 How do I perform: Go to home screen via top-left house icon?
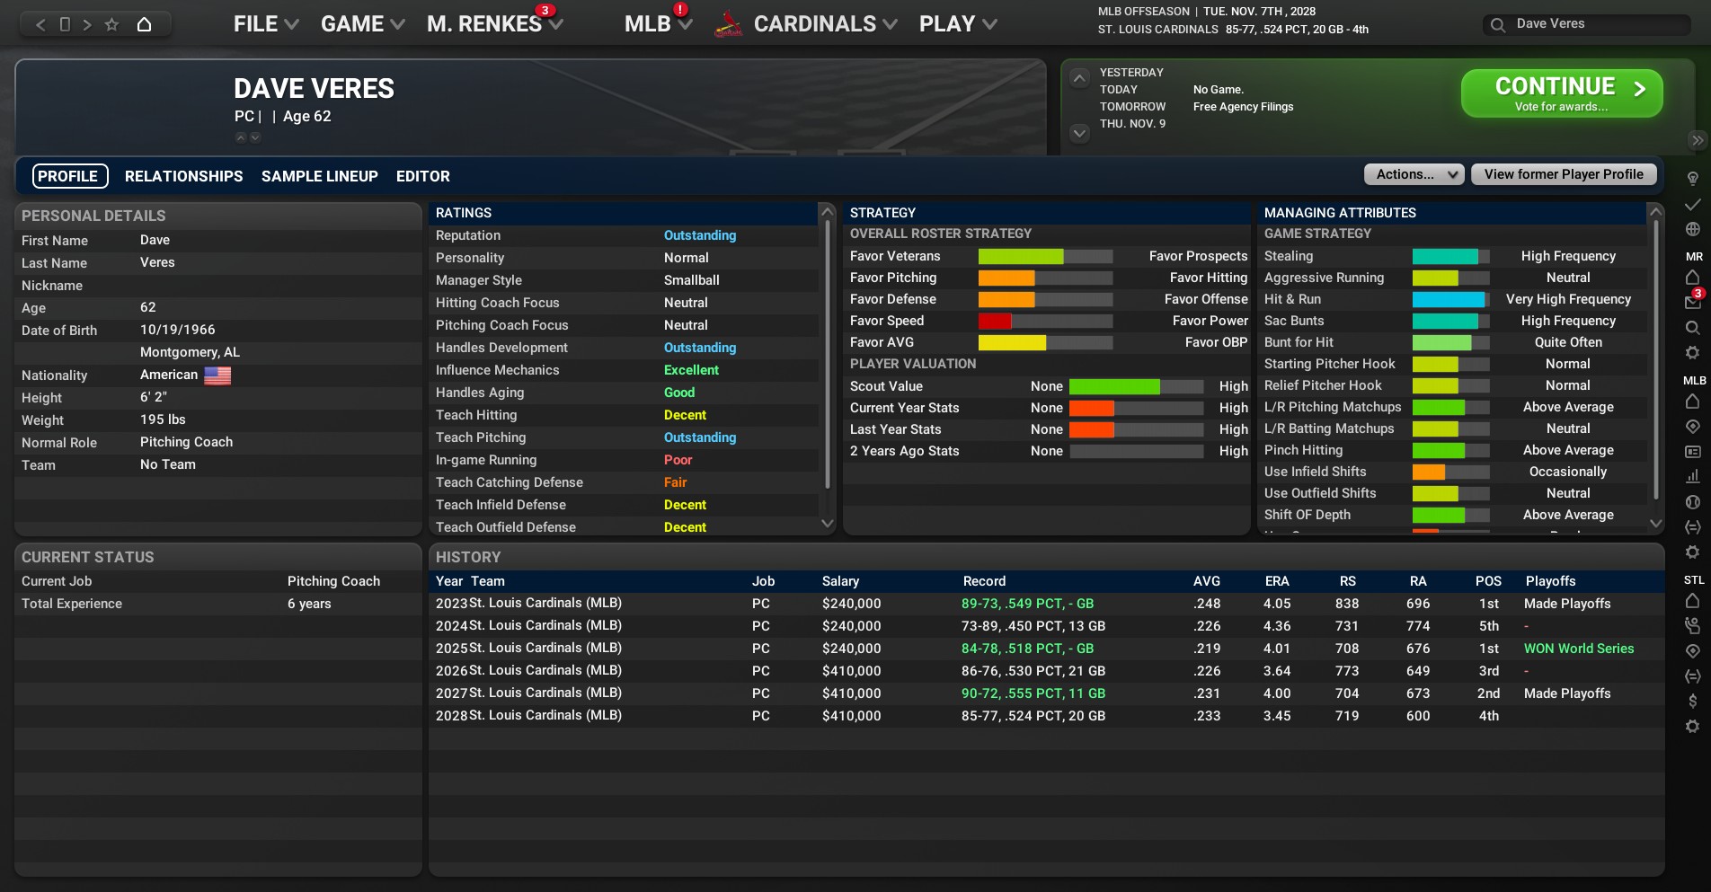click(x=144, y=24)
